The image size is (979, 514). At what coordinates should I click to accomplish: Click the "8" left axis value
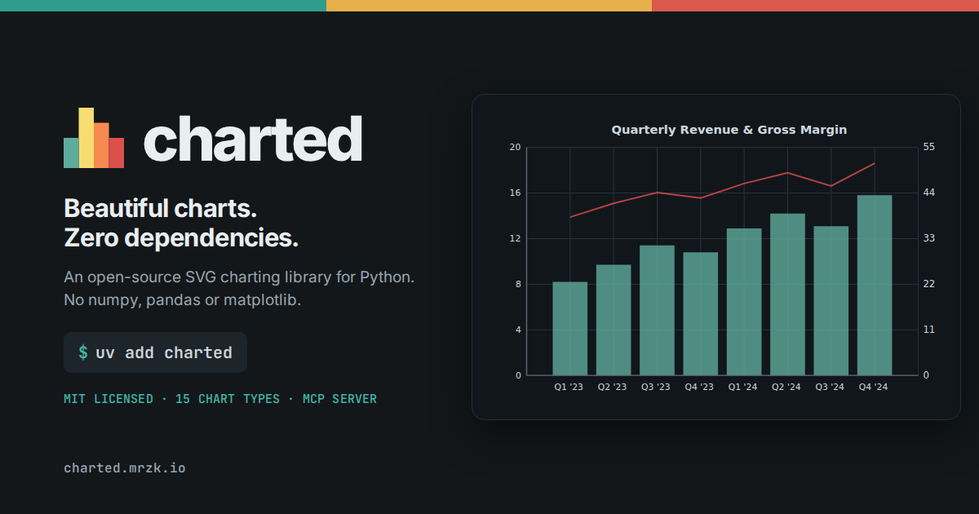tap(518, 284)
